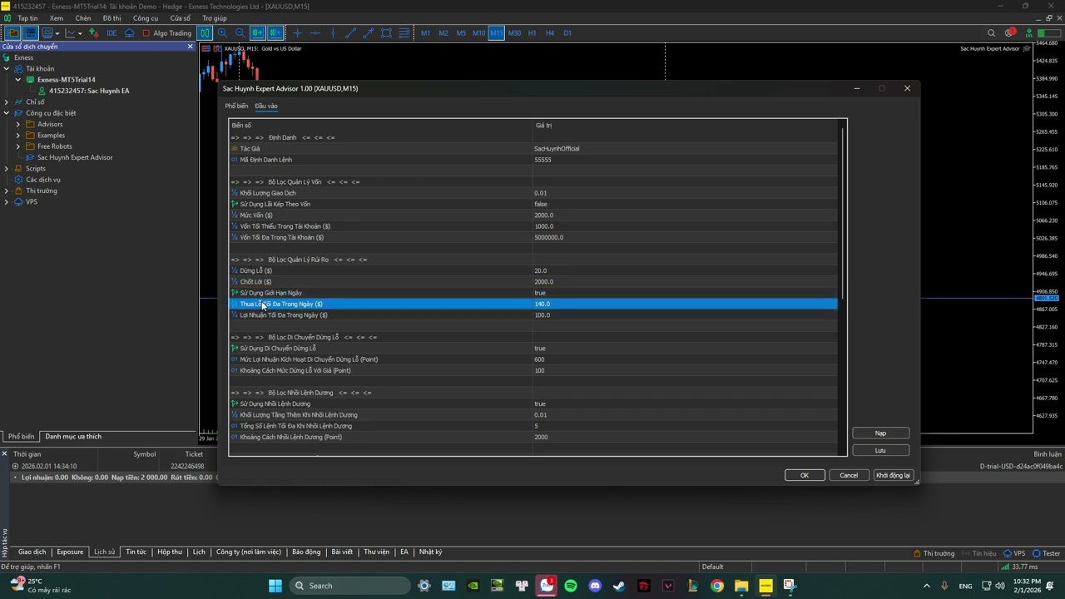Select the rectangle shapes tool
Image resolution: width=1065 pixels, height=599 pixels.
pos(386,33)
